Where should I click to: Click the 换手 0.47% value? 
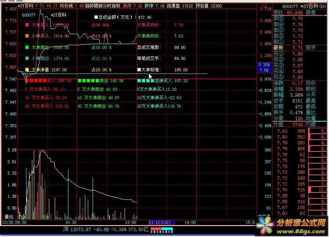click(296, 113)
